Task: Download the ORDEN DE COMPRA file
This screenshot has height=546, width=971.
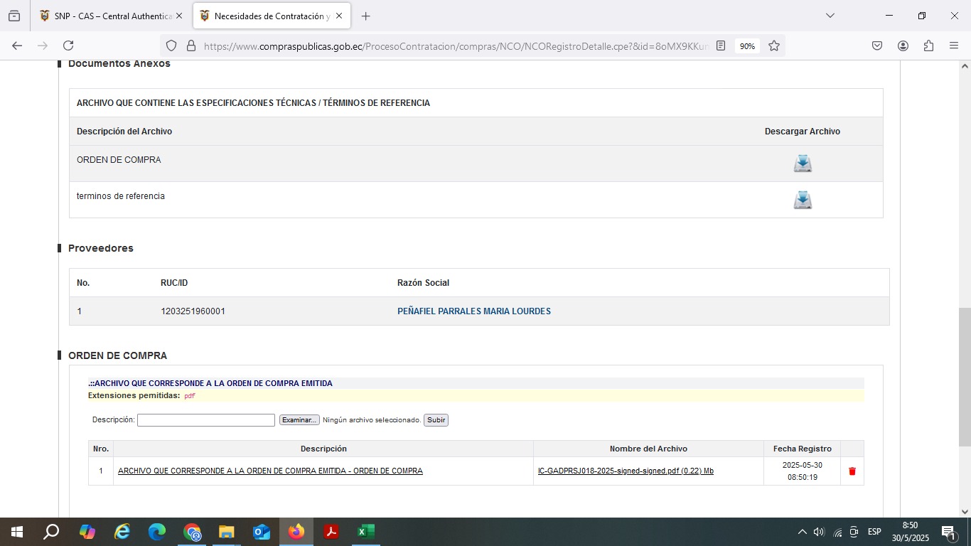Action: pos(803,164)
